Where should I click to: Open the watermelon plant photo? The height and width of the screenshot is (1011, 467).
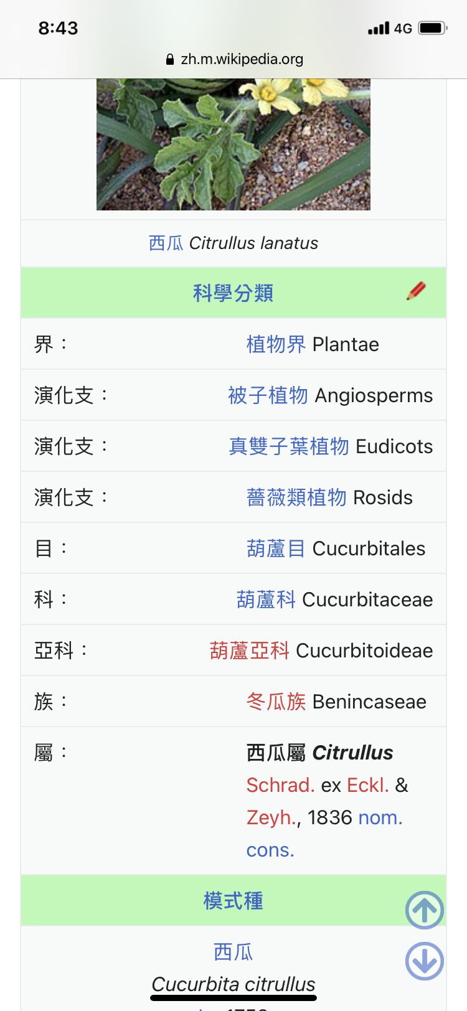(x=233, y=144)
